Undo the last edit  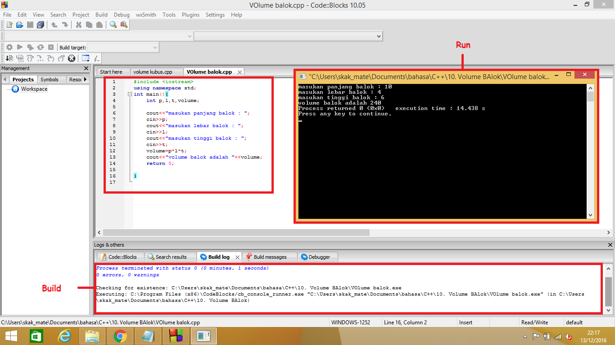coord(54,25)
